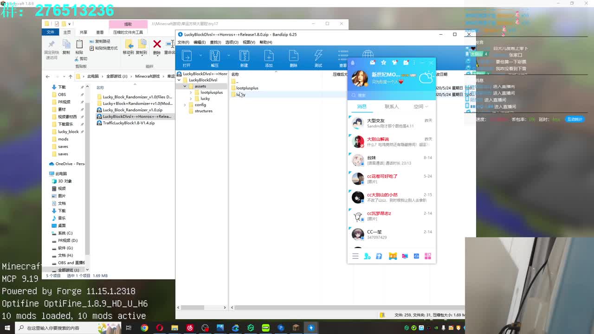Select Lucky_Block_Randomizer_v1.0.zip file
594x334 pixels.
(132, 110)
